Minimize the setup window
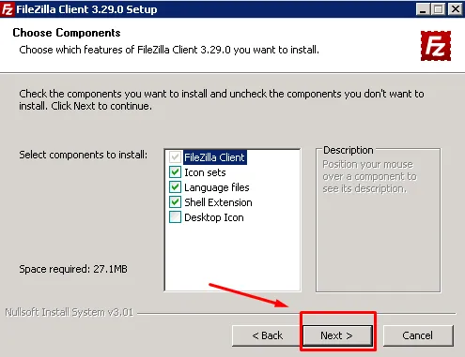Viewport: 465px width, 357px height. tap(423, 9)
